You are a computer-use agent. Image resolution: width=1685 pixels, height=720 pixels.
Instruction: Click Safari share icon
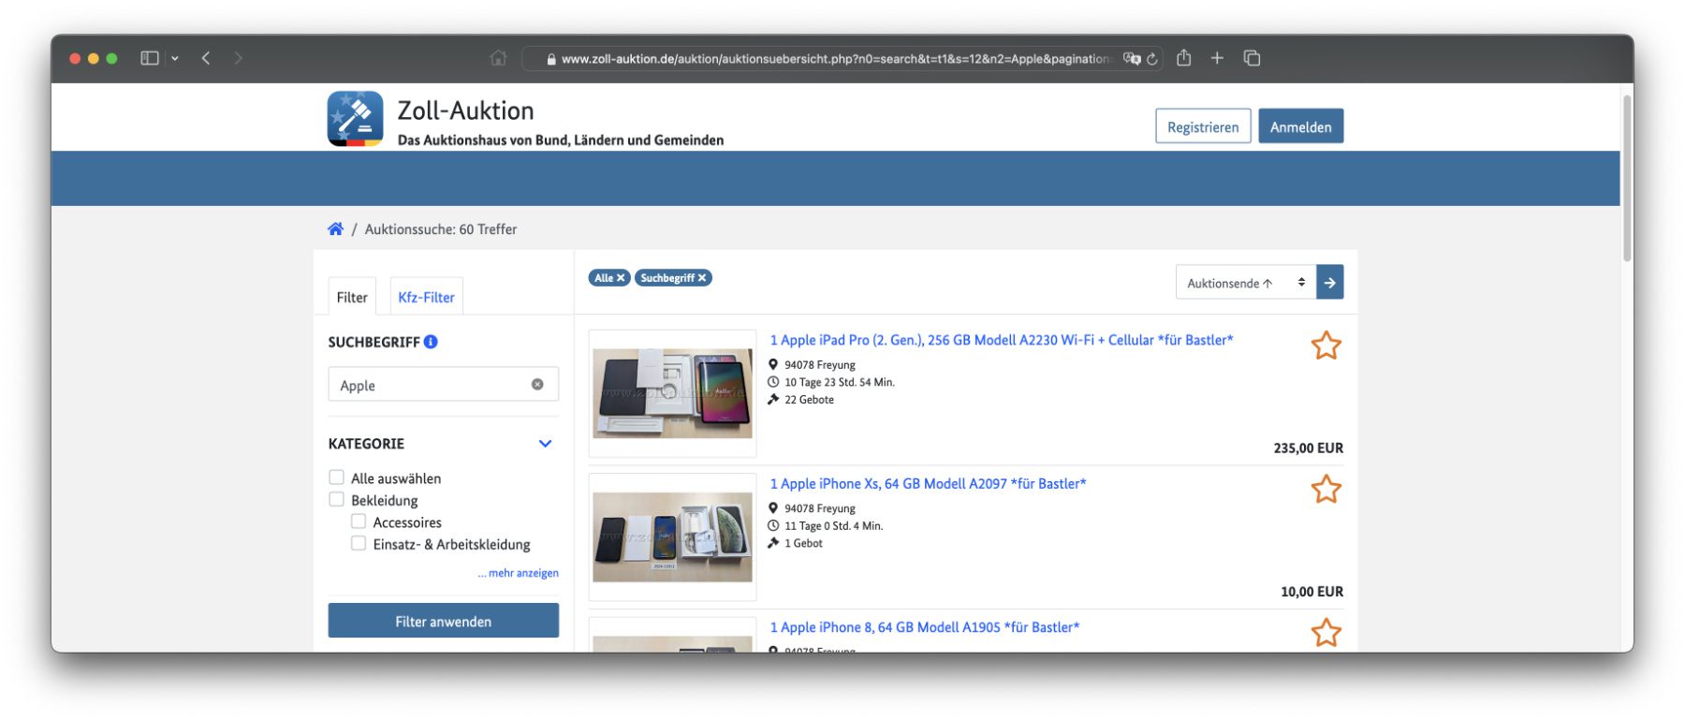[x=1183, y=58]
